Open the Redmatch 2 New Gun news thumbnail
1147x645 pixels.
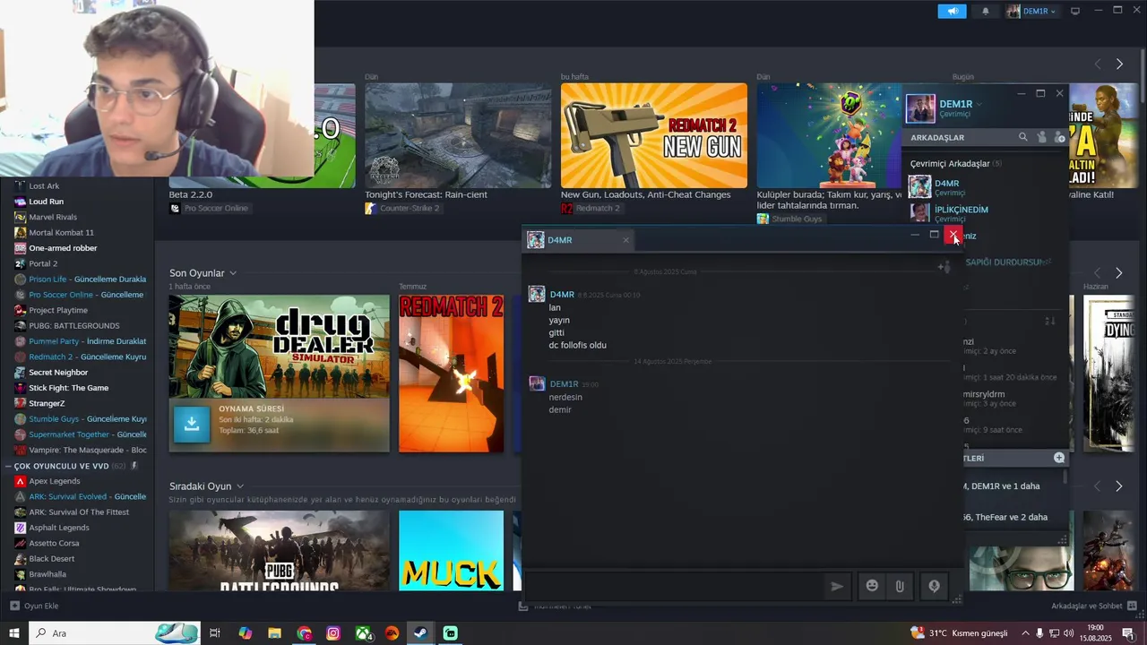click(653, 135)
